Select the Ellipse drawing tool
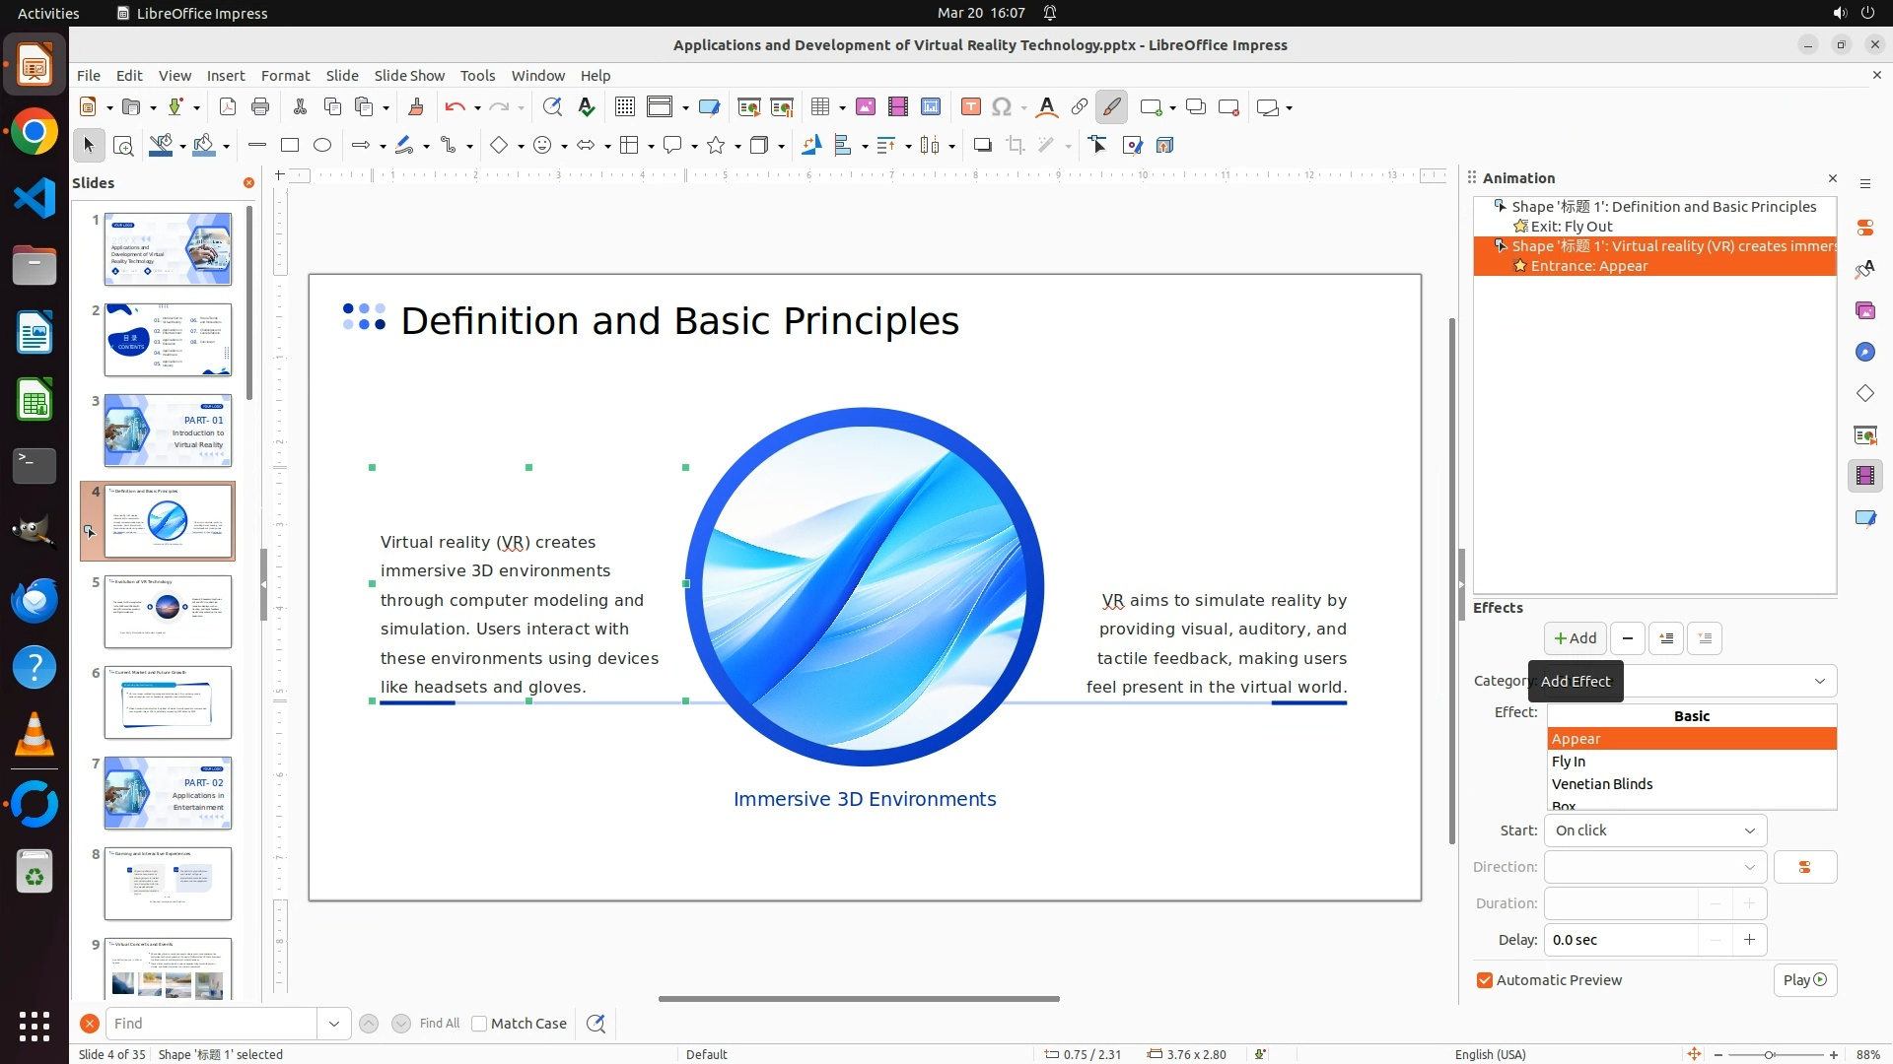This screenshot has width=1893, height=1064. point(322,146)
